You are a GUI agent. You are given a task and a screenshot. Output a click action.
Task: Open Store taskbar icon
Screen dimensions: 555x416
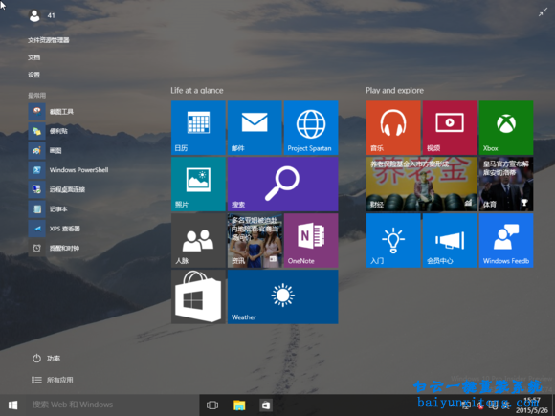(266, 405)
